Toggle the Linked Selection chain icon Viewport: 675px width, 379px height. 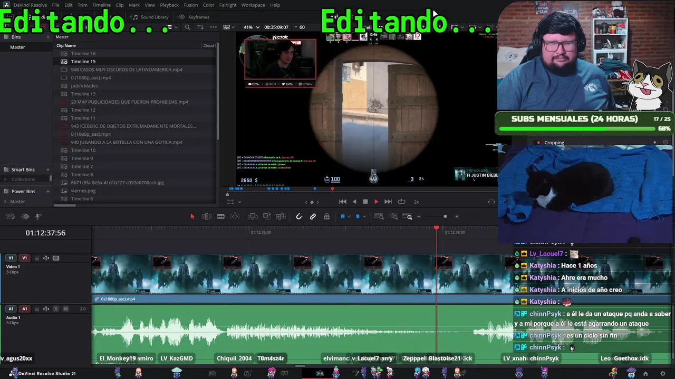pos(313,216)
